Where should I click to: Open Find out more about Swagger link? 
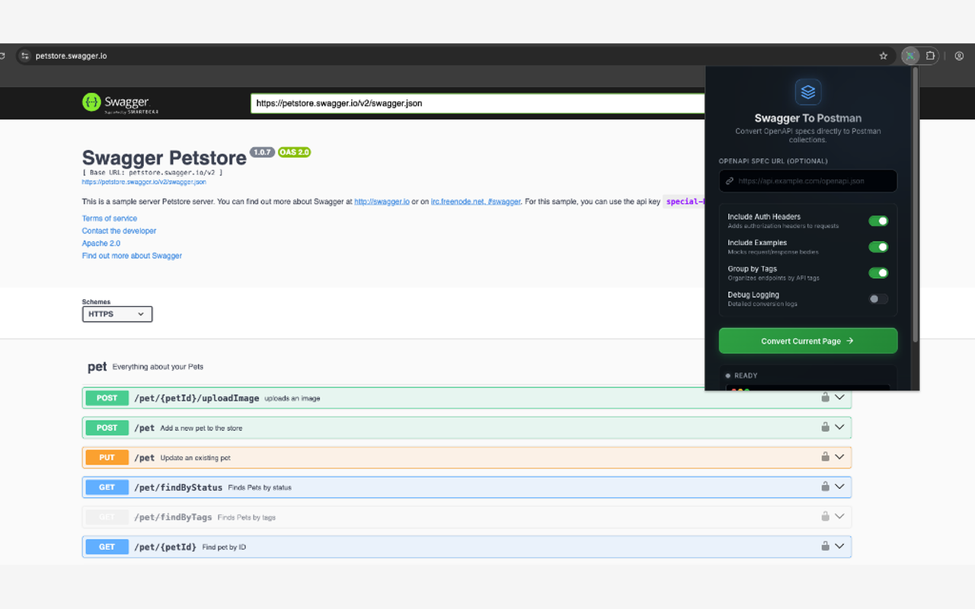(x=132, y=256)
